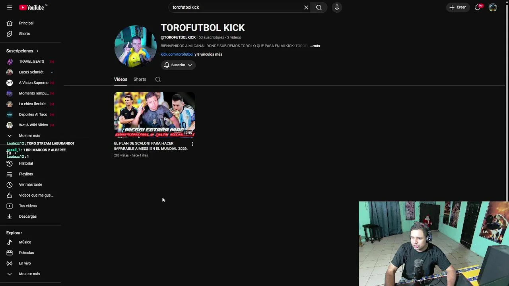
Task: Click Explorar section heading
Action: [14, 233]
